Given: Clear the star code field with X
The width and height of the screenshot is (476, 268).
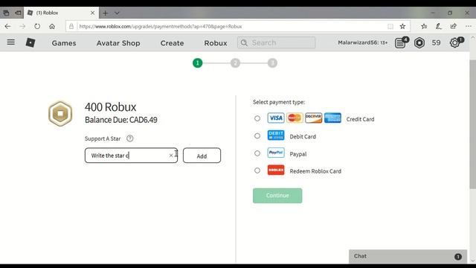Looking at the screenshot, I should pos(171,156).
